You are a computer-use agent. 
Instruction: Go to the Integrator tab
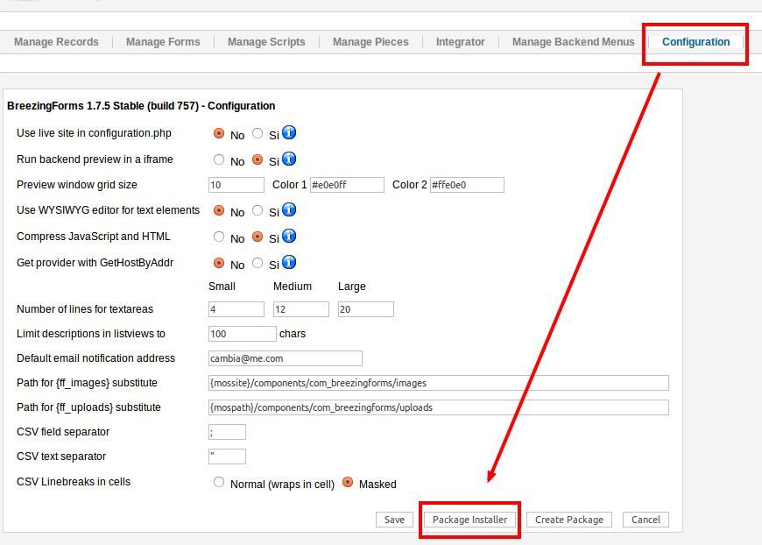(460, 42)
